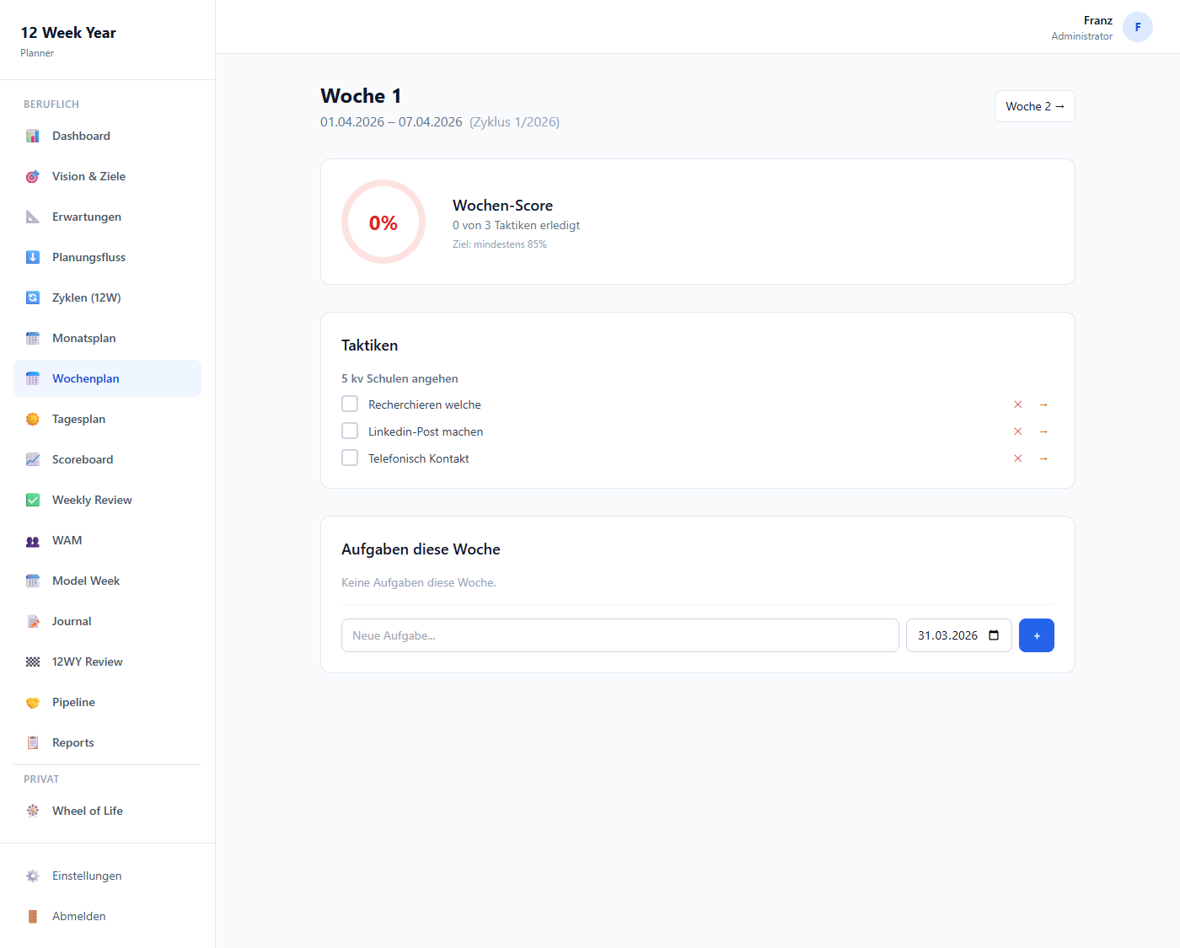Open the date picker calendar icon
1180x948 pixels.
click(994, 635)
